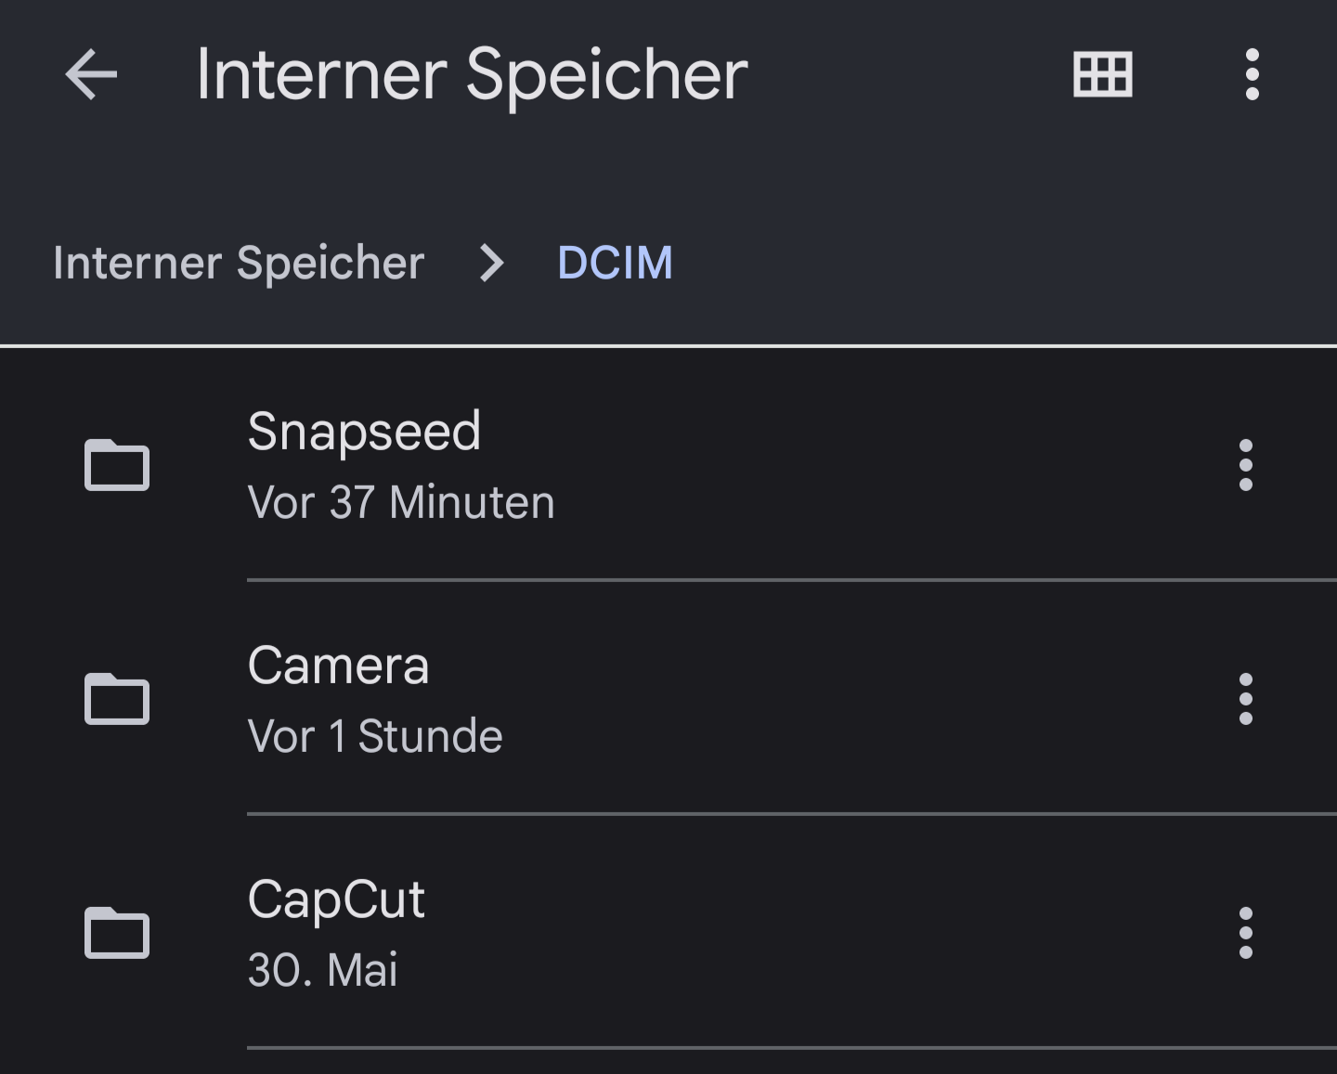Open the CapCut folder by name
The height and width of the screenshot is (1074, 1337).
point(336,899)
